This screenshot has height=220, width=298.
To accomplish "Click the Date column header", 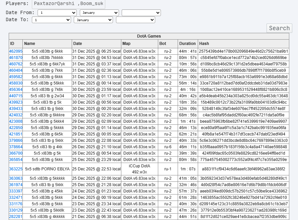I will click(97, 44).
